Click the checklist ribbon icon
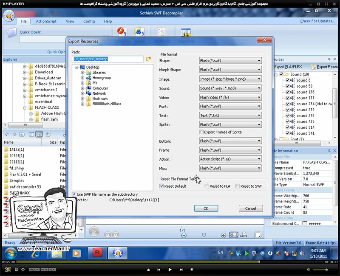340x276 pixels. 161,31
